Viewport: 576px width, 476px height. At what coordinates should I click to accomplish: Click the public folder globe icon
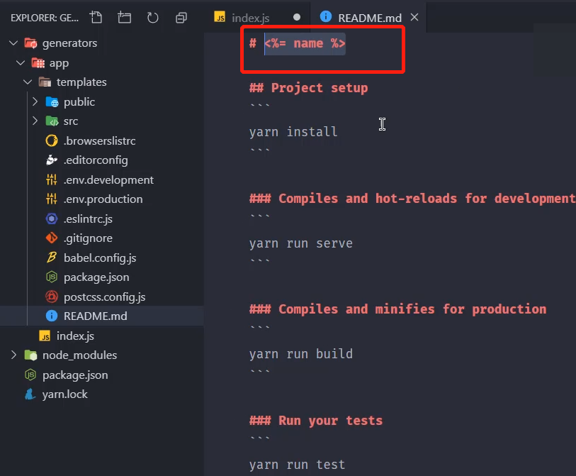pyautogui.click(x=52, y=101)
